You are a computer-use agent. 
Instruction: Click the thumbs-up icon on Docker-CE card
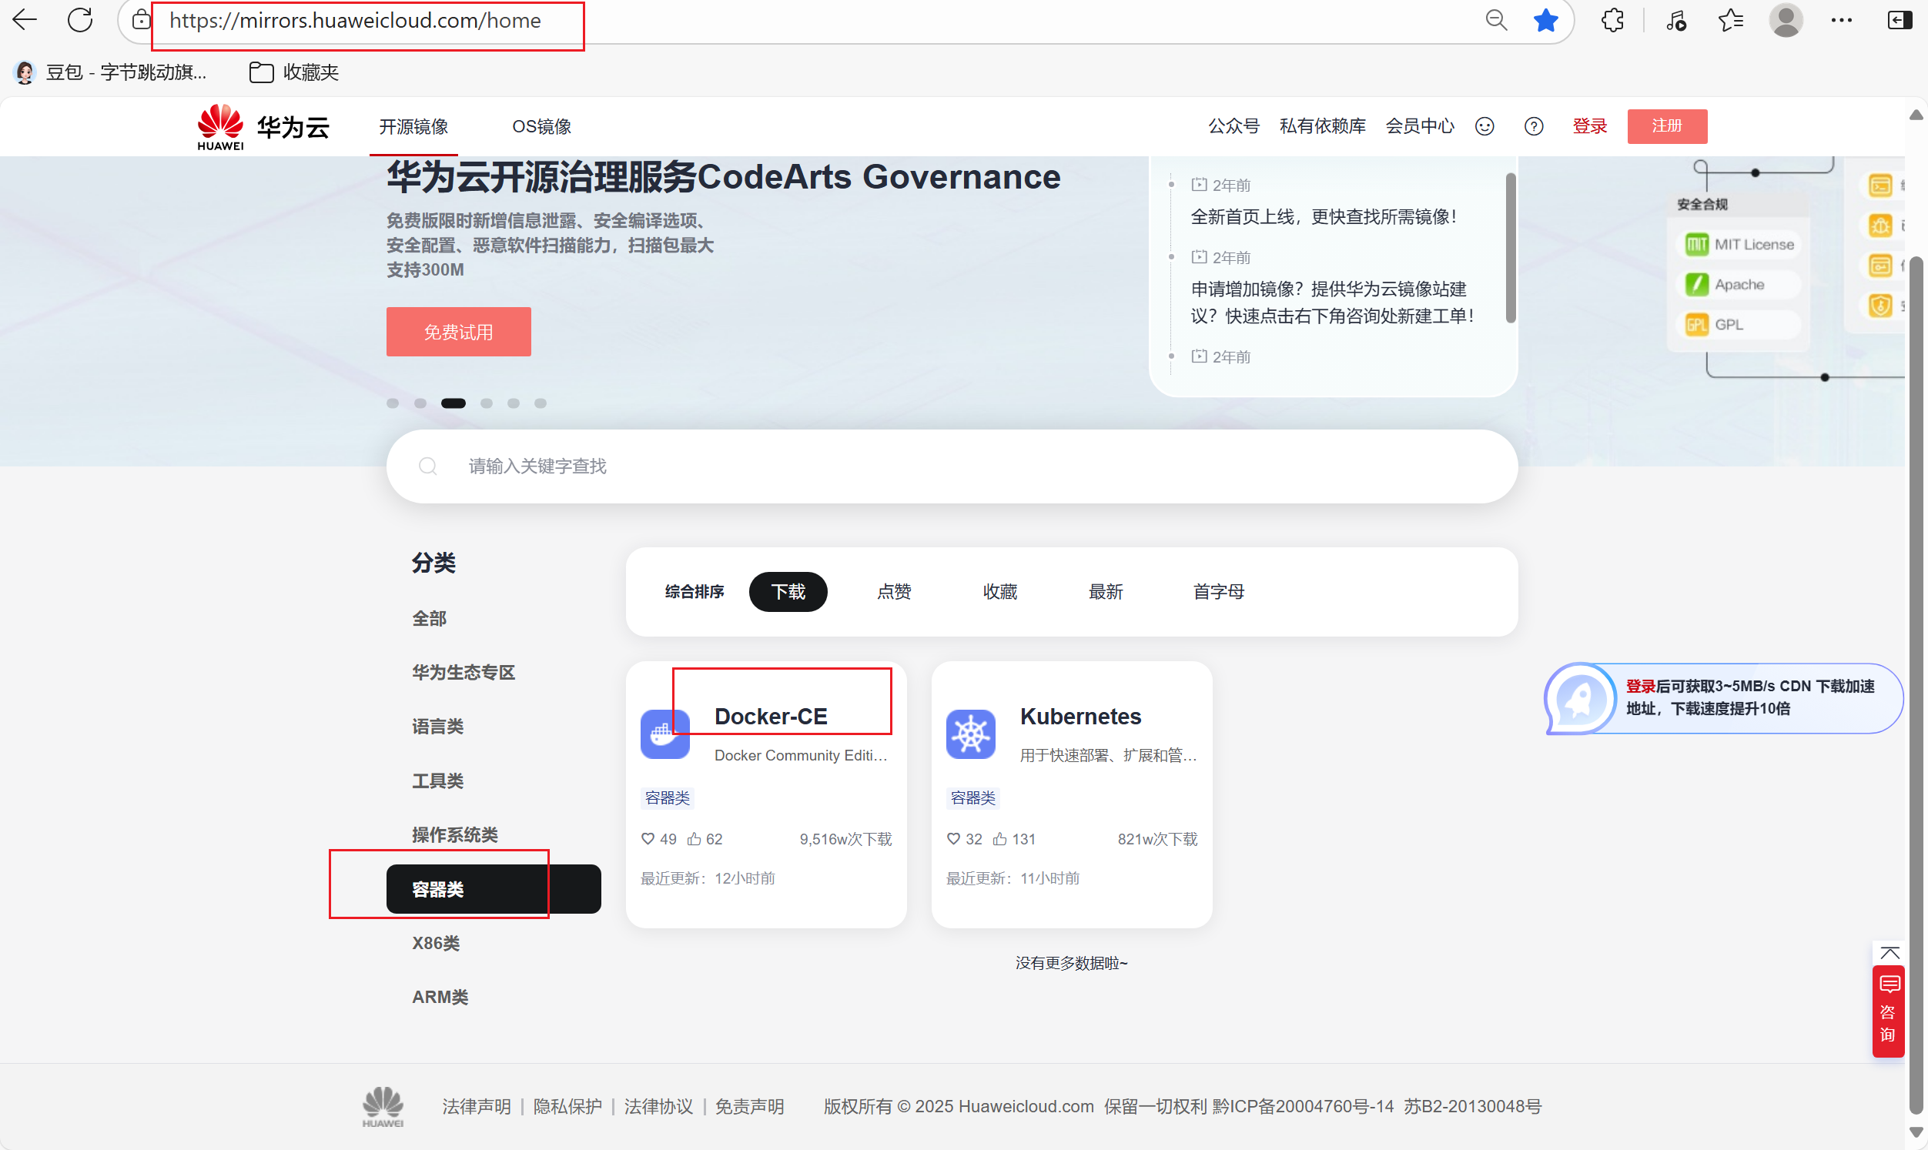(x=695, y=838)
